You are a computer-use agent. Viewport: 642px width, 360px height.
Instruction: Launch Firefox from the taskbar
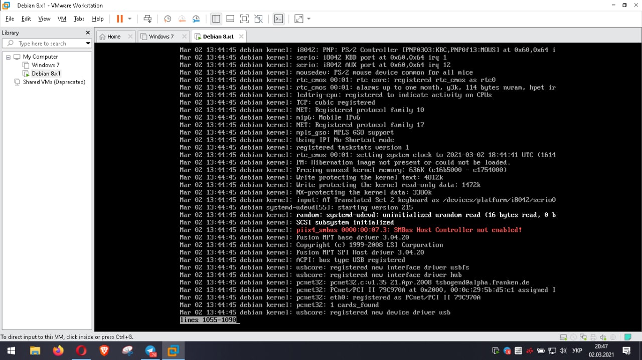[58, 350]
